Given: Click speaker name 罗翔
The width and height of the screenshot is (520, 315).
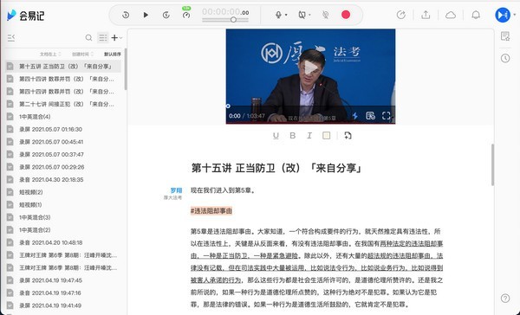Looking at the screenshot, I should click(x=176, y=190).
